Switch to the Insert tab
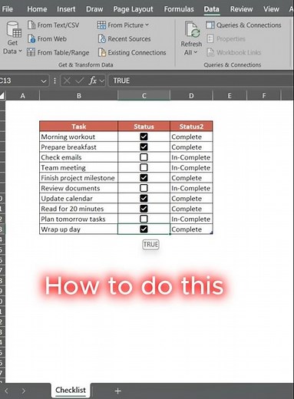The height and width of the screenshot is (399, 294). [66, 9]
